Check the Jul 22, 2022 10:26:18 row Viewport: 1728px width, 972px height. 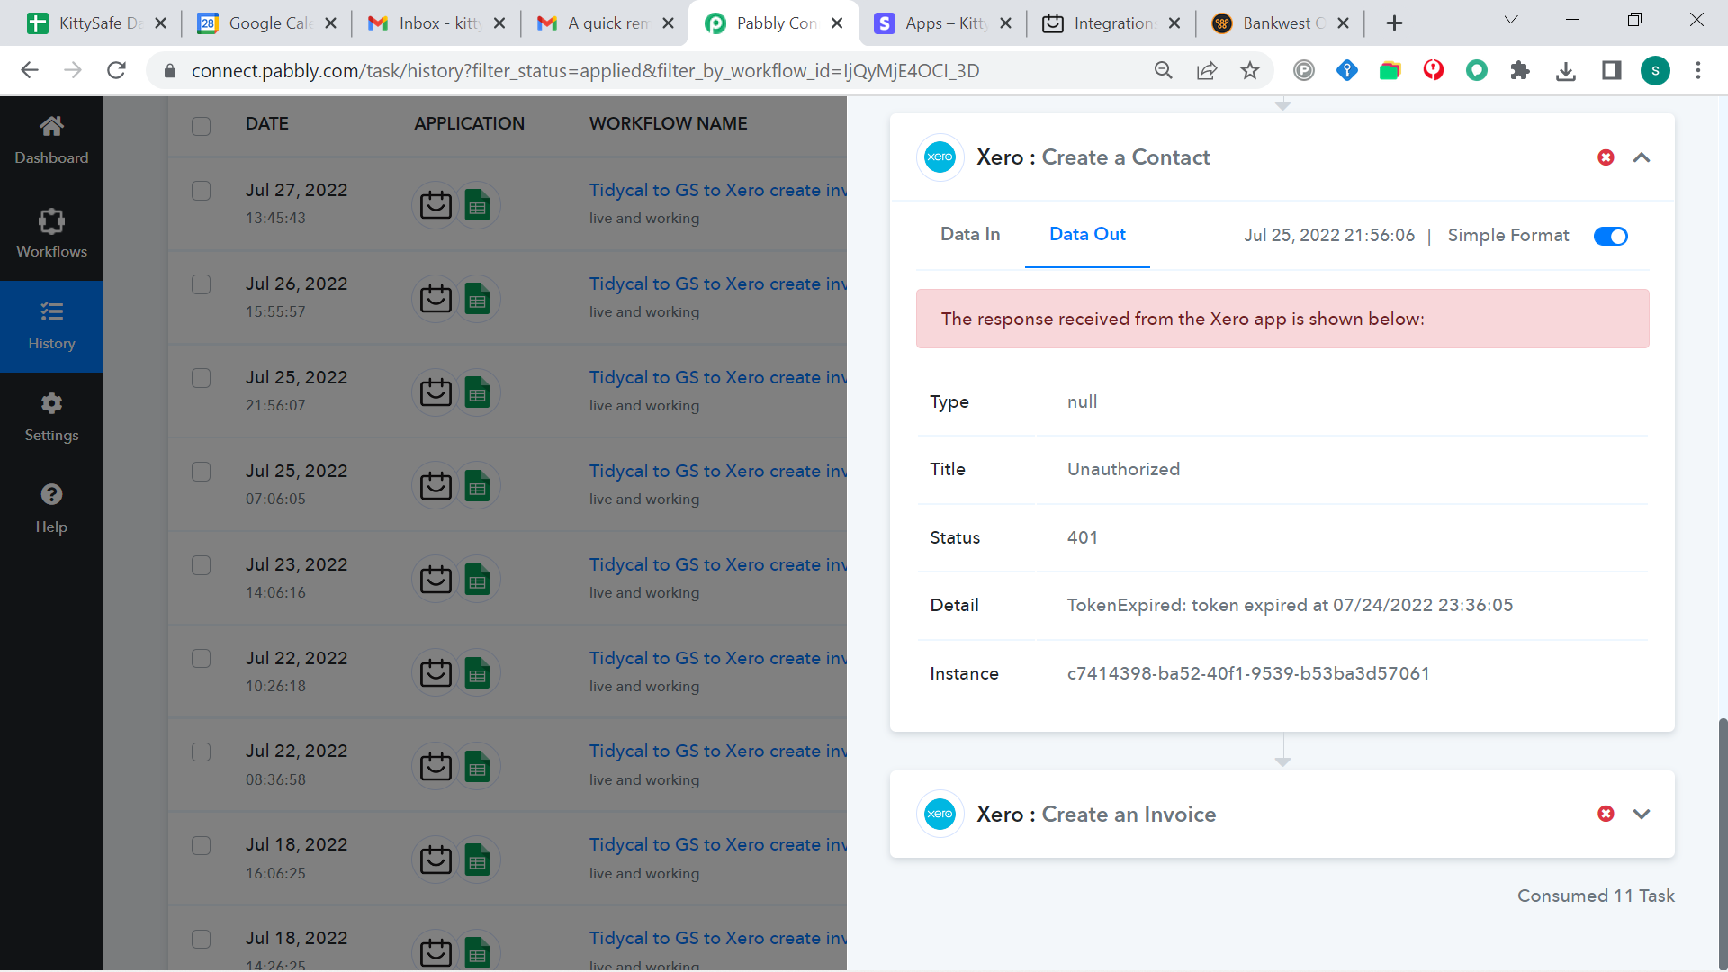[201, 659]
